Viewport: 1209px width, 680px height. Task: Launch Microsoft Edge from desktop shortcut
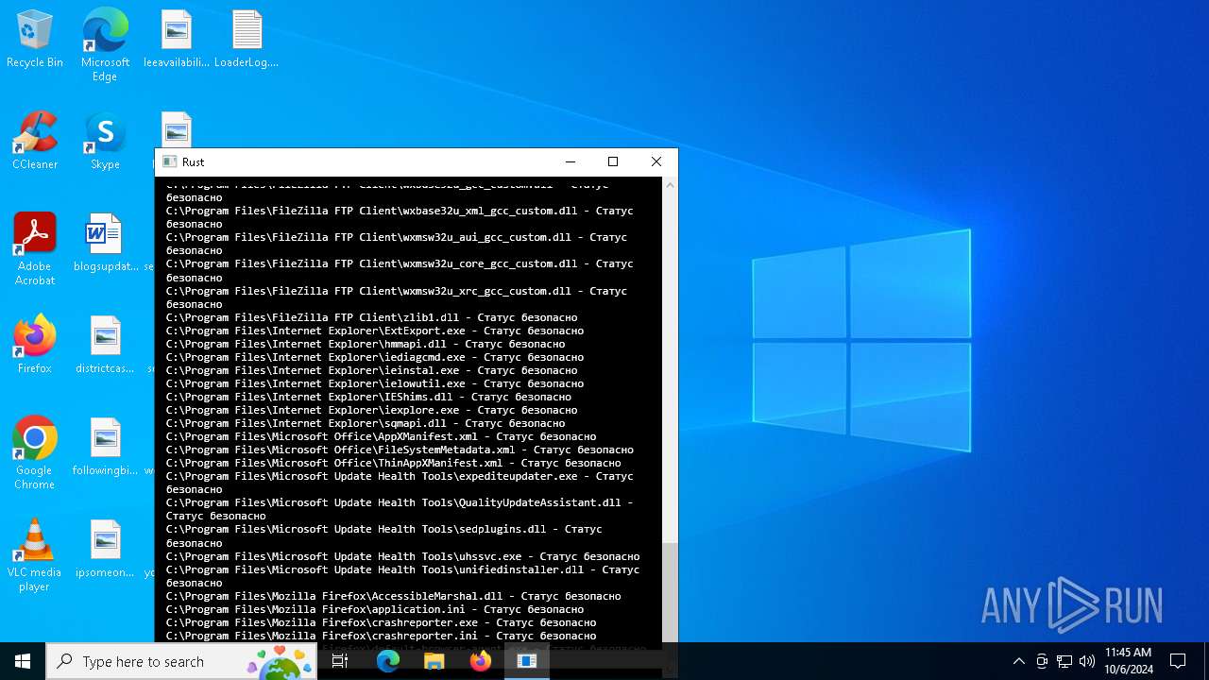point(105,45)
